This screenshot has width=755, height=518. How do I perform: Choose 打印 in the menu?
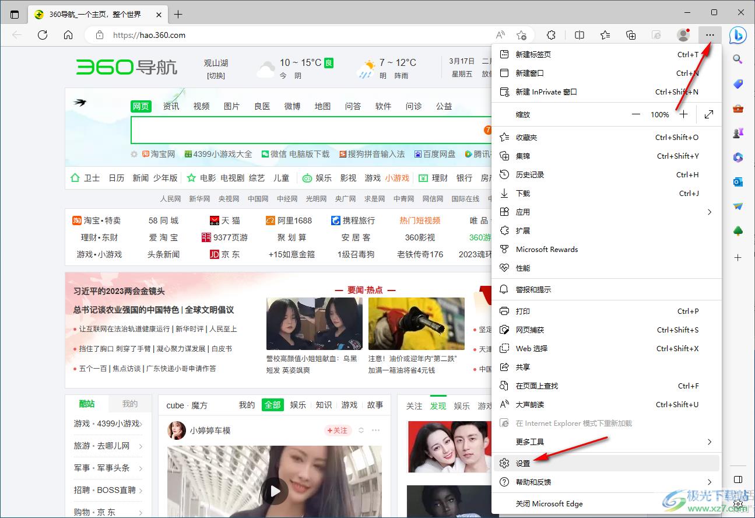606,311
